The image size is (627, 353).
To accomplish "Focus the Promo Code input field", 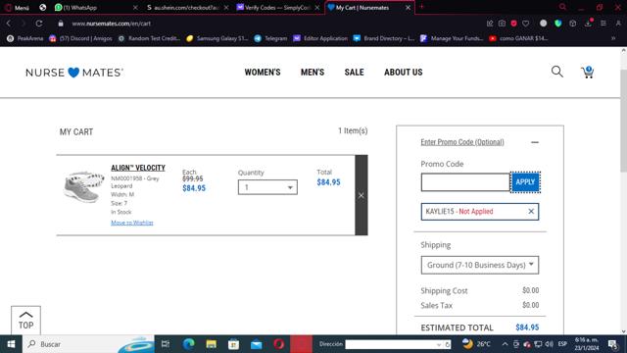I will 465,182.
